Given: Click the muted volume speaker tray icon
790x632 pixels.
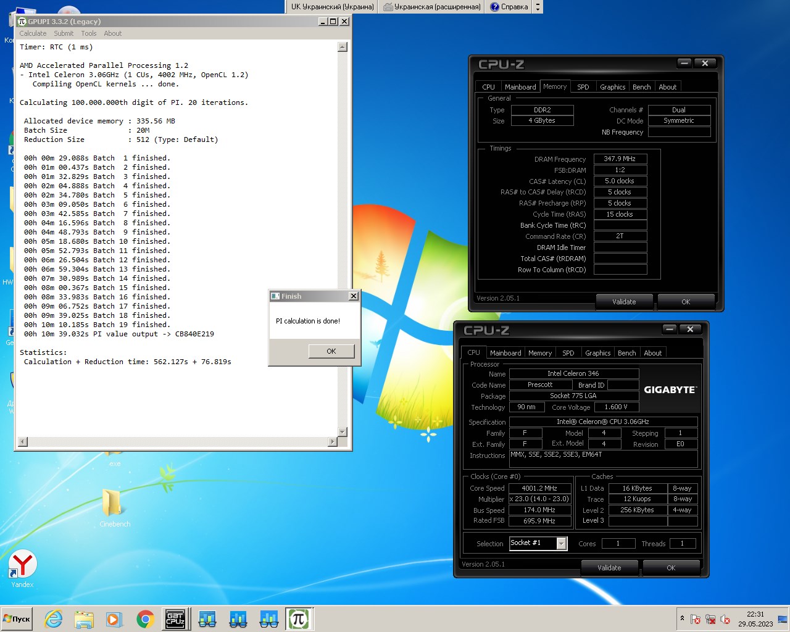Looking at the screenshot, I should [x=725, y=619].
